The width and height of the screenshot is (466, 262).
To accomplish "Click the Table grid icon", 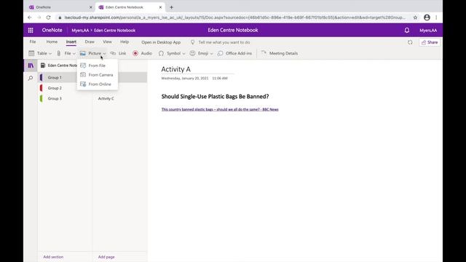I will click(x=31, y=53).
